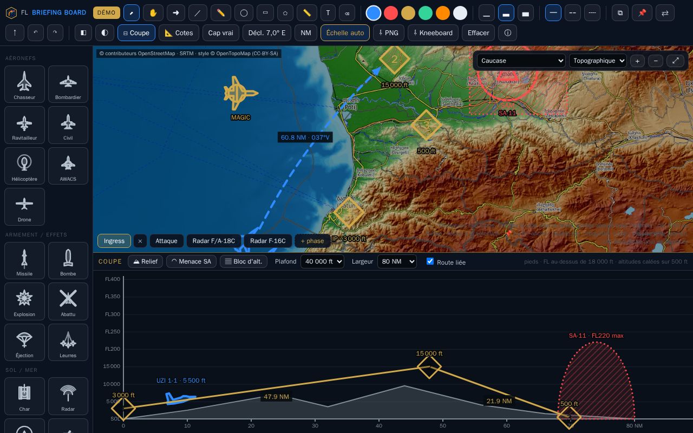
Task: Pick the Drone symbol
Action: coord(24,207)
